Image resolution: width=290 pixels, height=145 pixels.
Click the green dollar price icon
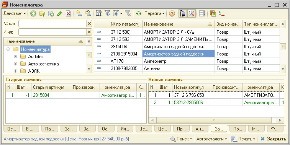pos(221,13)
